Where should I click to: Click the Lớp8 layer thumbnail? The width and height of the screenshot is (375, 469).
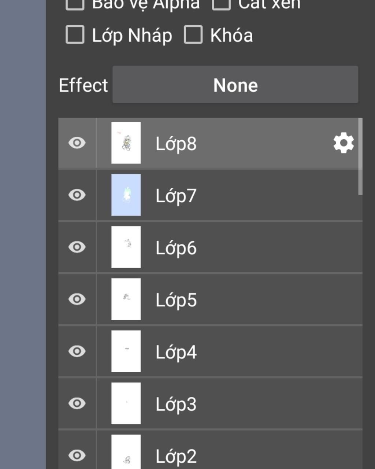click(126, 143)
